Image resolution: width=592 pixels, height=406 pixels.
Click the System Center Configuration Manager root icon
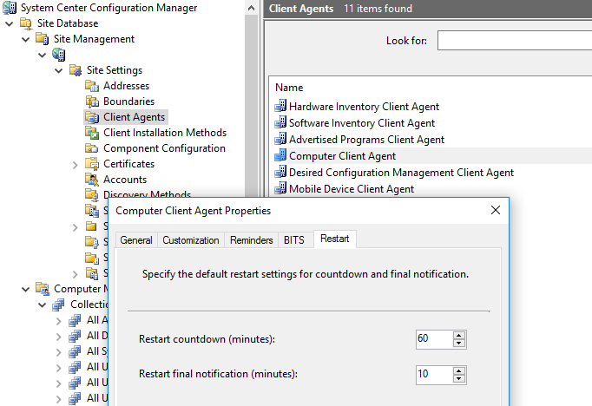(9, 8)
